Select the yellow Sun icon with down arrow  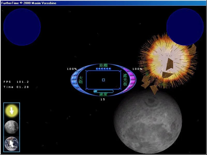pos(11,111)
